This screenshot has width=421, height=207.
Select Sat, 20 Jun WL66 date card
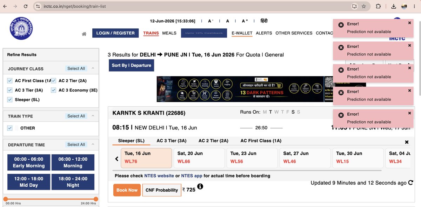(199, 158)
